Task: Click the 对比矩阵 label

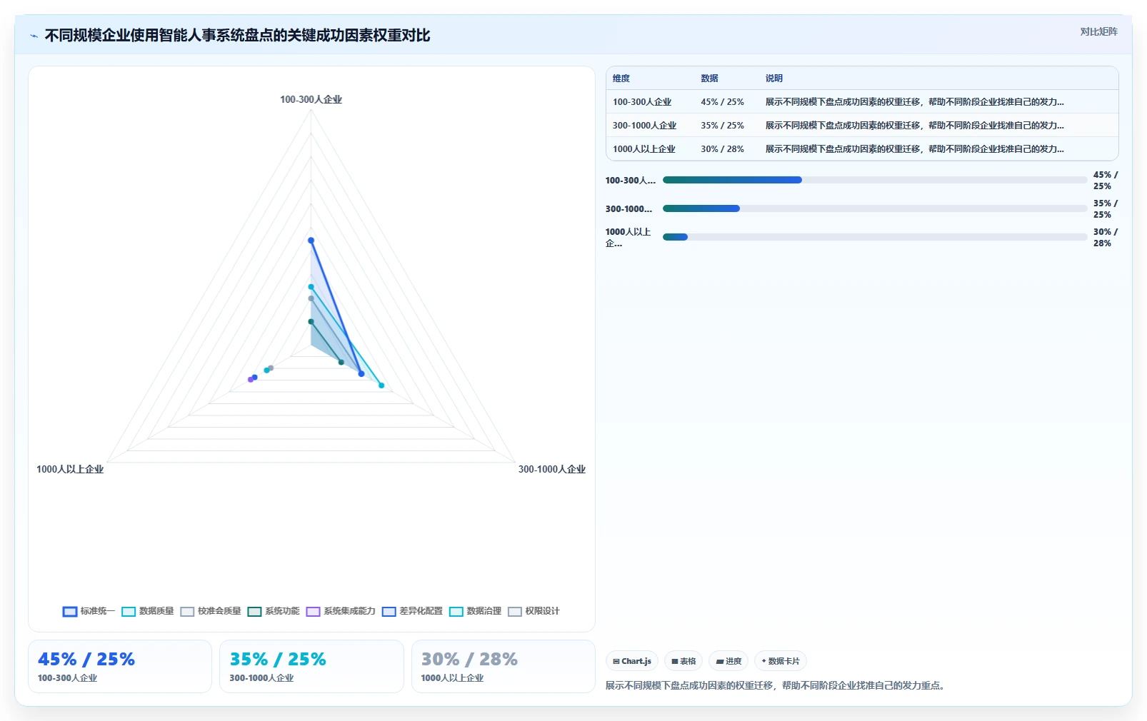Action: tap(1098, 31)
